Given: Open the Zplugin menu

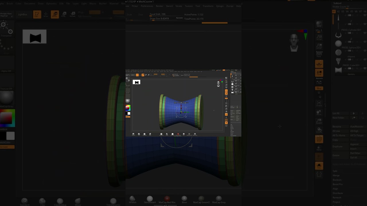Looking at the screenshot, I should 220,6.
